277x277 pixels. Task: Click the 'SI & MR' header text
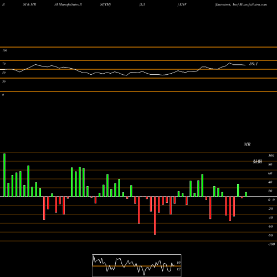tap(29, 4)
